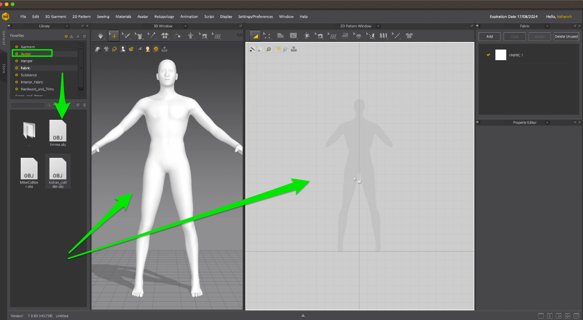
Task: Select the iron tool in 2D toolbar
Action: (x=345, y=36)
